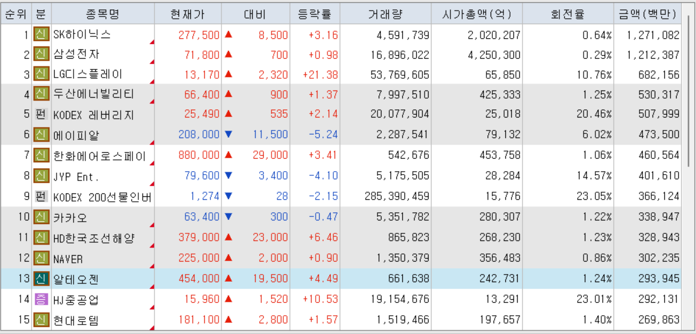Click the 신 badge icon for NAVER

[x=41, y=258]
